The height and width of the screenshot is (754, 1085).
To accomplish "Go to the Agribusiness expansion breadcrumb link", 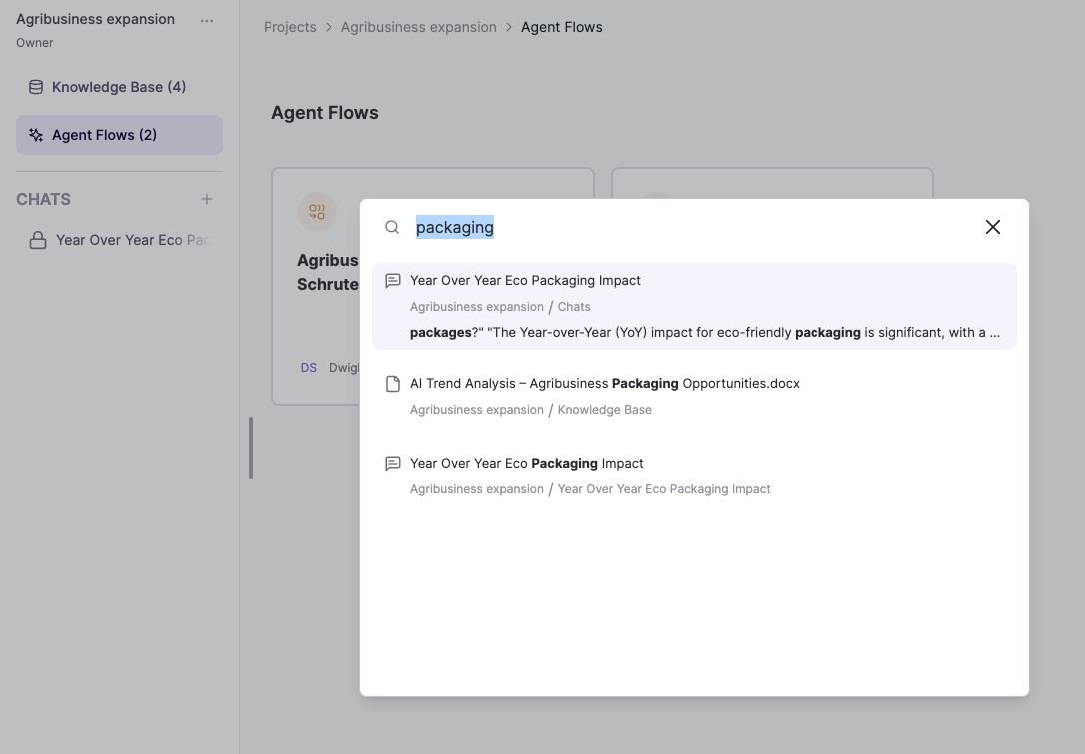I will click(418, 27).
